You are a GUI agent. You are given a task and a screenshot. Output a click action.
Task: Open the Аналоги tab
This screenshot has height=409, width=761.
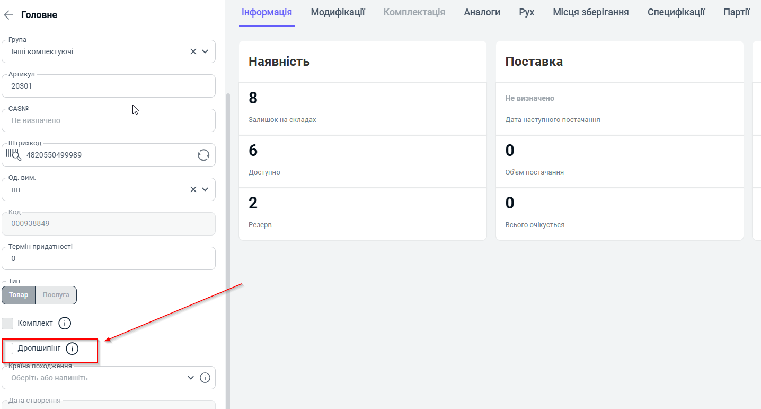(482, 12)
